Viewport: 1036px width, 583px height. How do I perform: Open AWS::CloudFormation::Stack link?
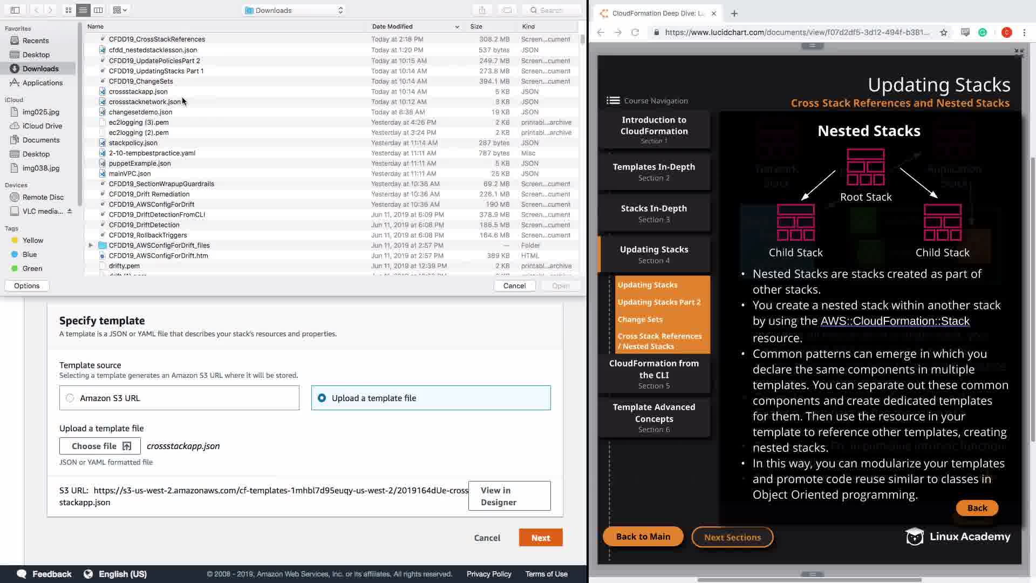895,321
